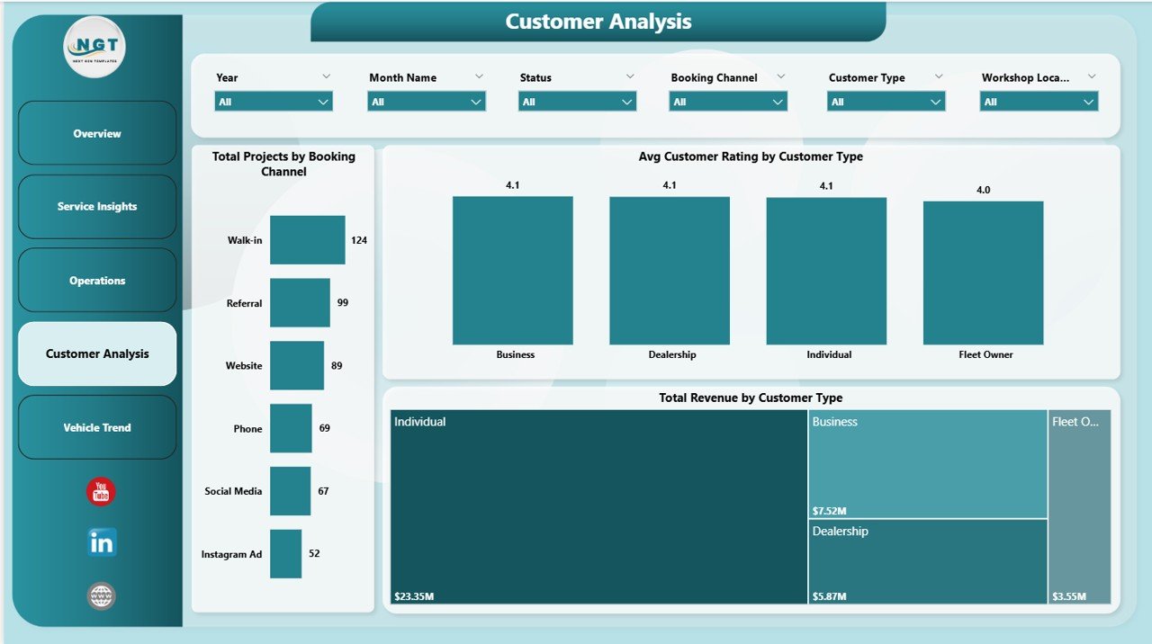
Task: Select the Referral bar
Action: [x=300, y=303]
